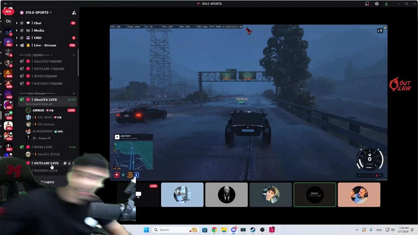
Task: Collapse the ST6_SQUAD category
Action: [x=35, y=55]
